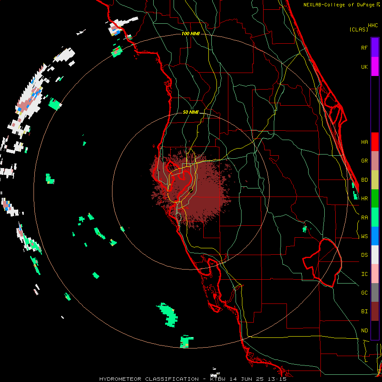Click the UK magenta legend swatch
This screenshot has height=382, width=382.
(x=375, y=67)
